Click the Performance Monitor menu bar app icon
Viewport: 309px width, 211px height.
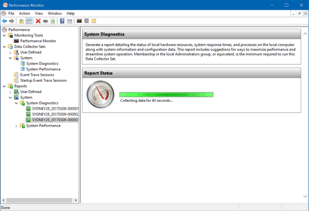pyautogui.click(x=4, y=13)
